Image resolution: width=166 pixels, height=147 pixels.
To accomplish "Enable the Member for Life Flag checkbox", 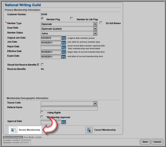I will coord(71,18).
